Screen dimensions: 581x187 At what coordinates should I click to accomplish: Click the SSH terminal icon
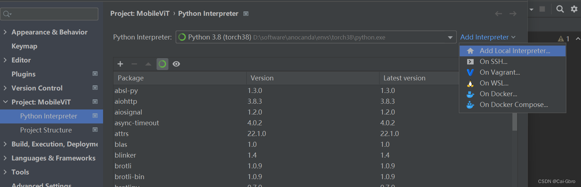click(x=470, y=62)
